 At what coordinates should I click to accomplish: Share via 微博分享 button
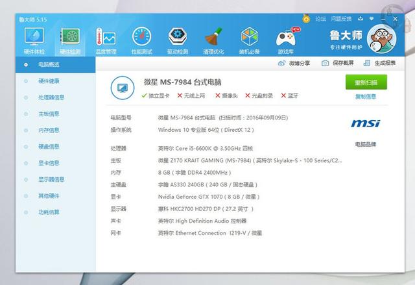[294, 63]
